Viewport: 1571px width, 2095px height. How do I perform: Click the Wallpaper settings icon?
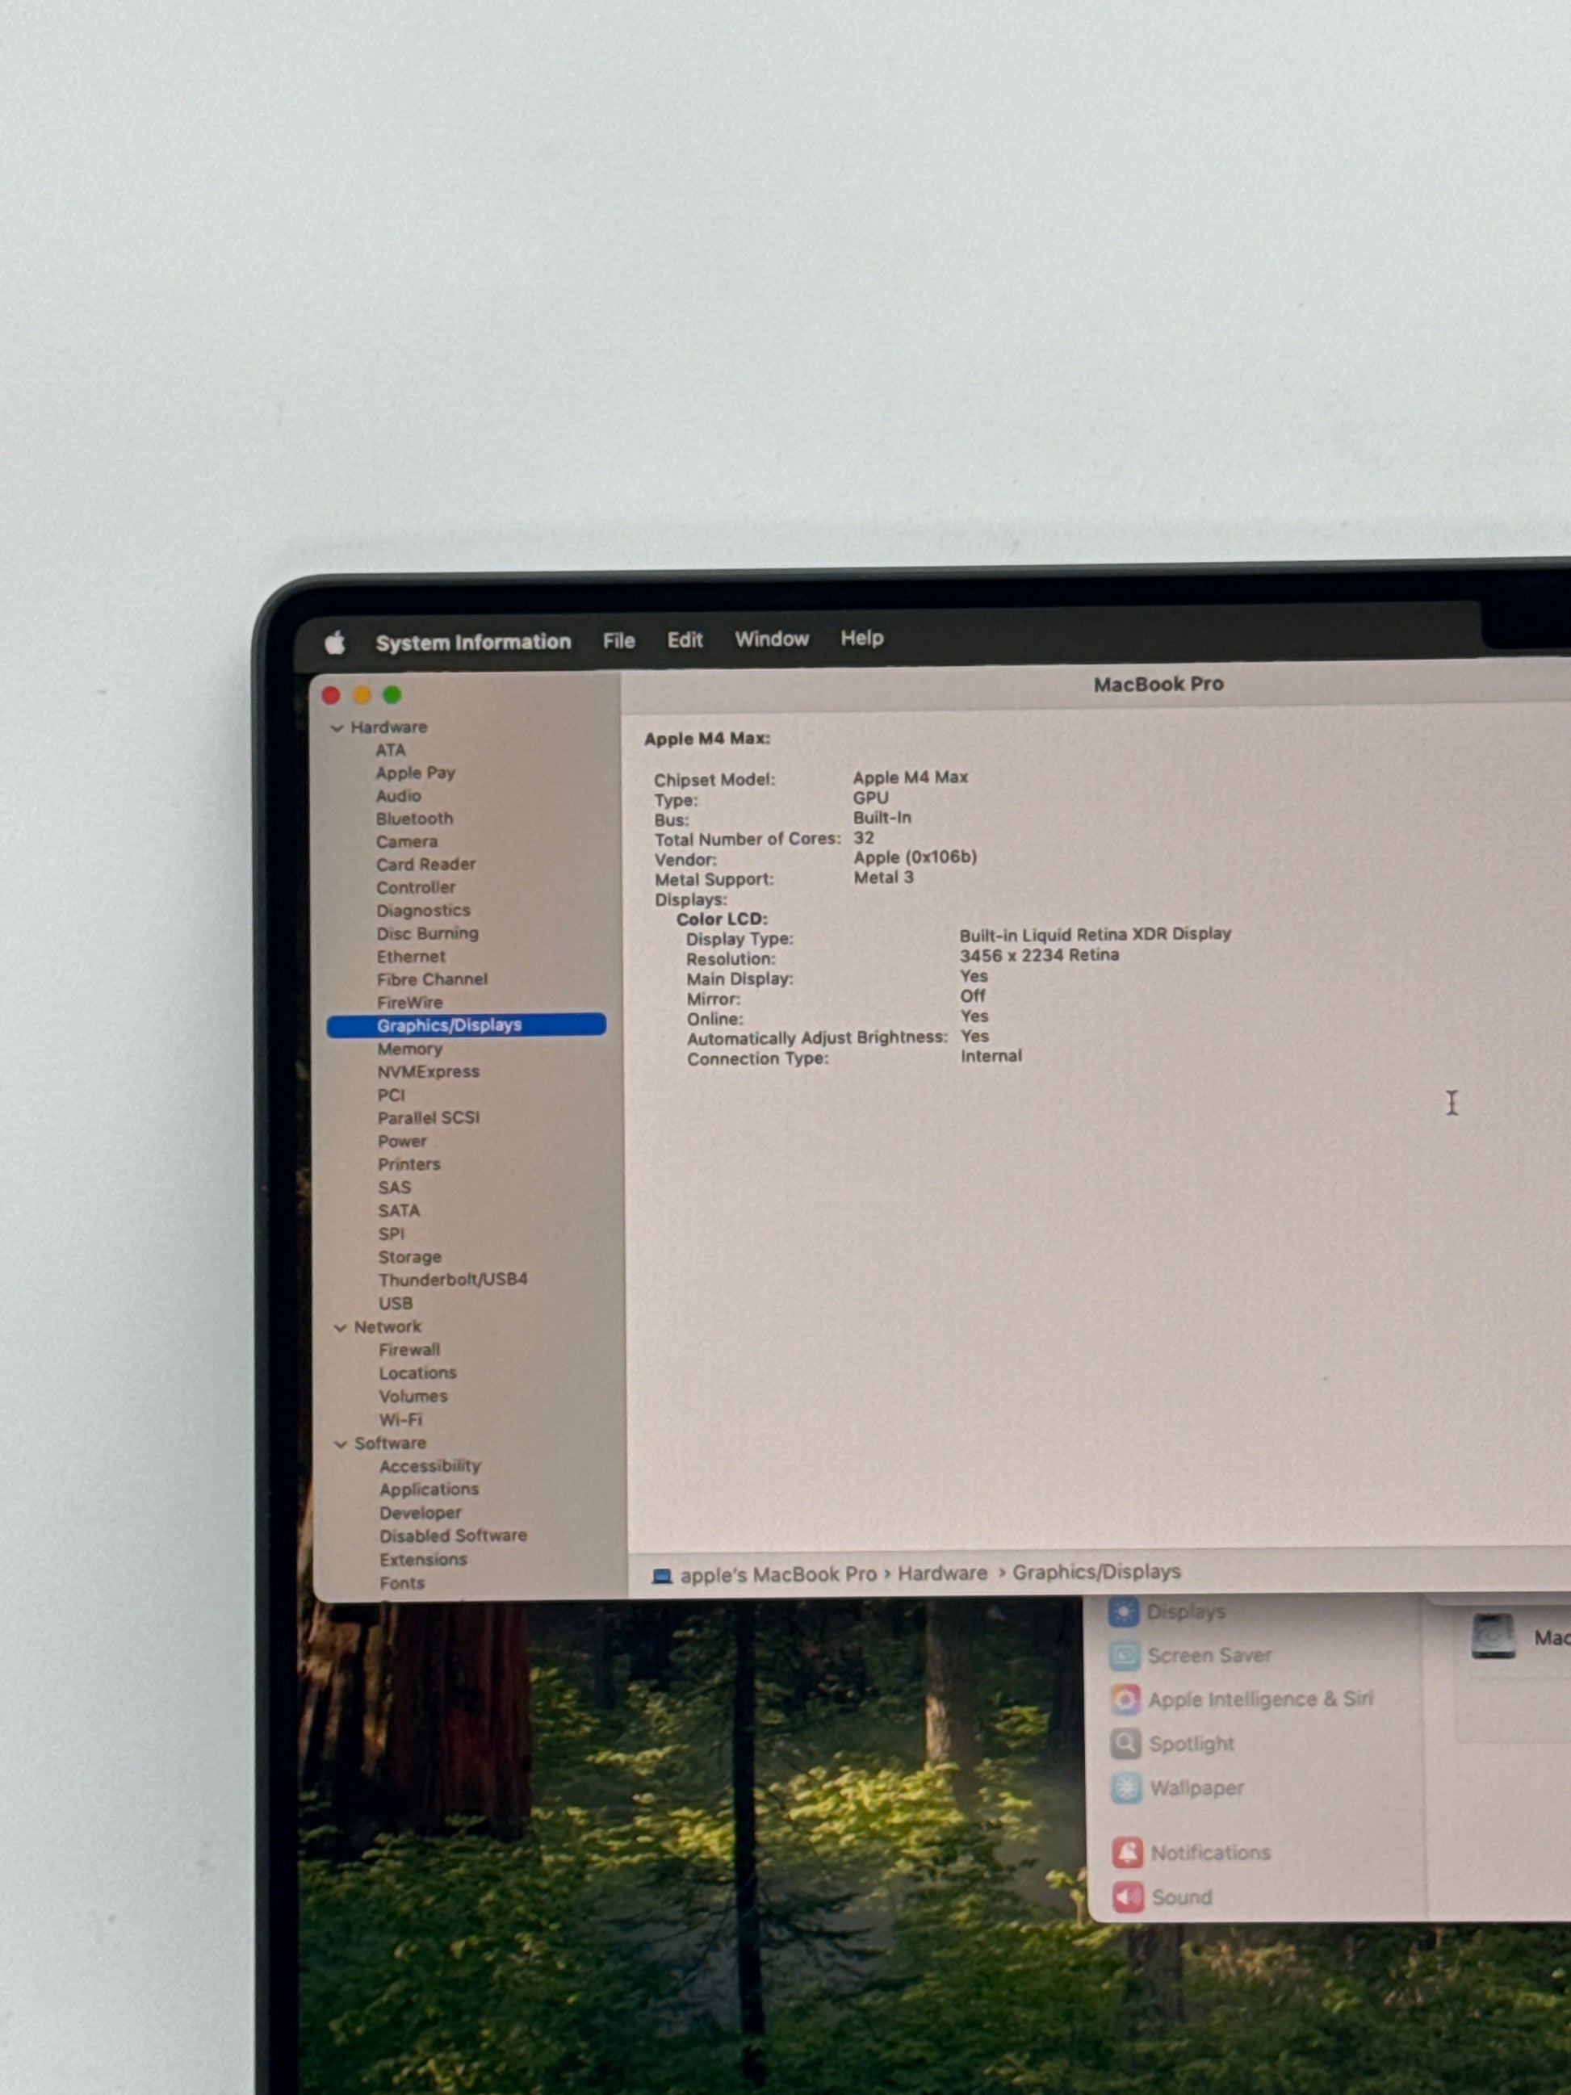pos(1126,1788)
